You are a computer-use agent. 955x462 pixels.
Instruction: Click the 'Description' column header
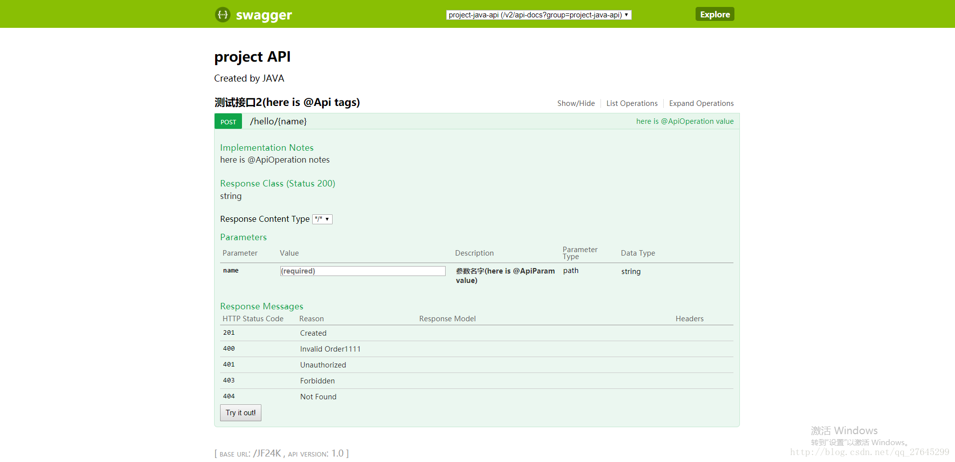point(474,253)
